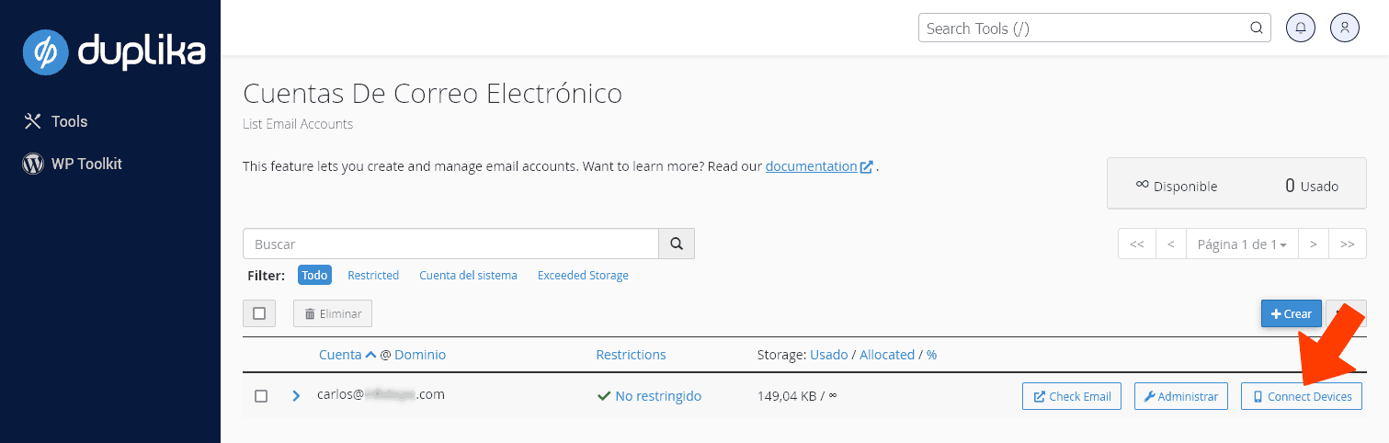Open the Página 1 de 1 dropdown
The height and width of the screenshot is (443, 1389).
point(1242,244)
